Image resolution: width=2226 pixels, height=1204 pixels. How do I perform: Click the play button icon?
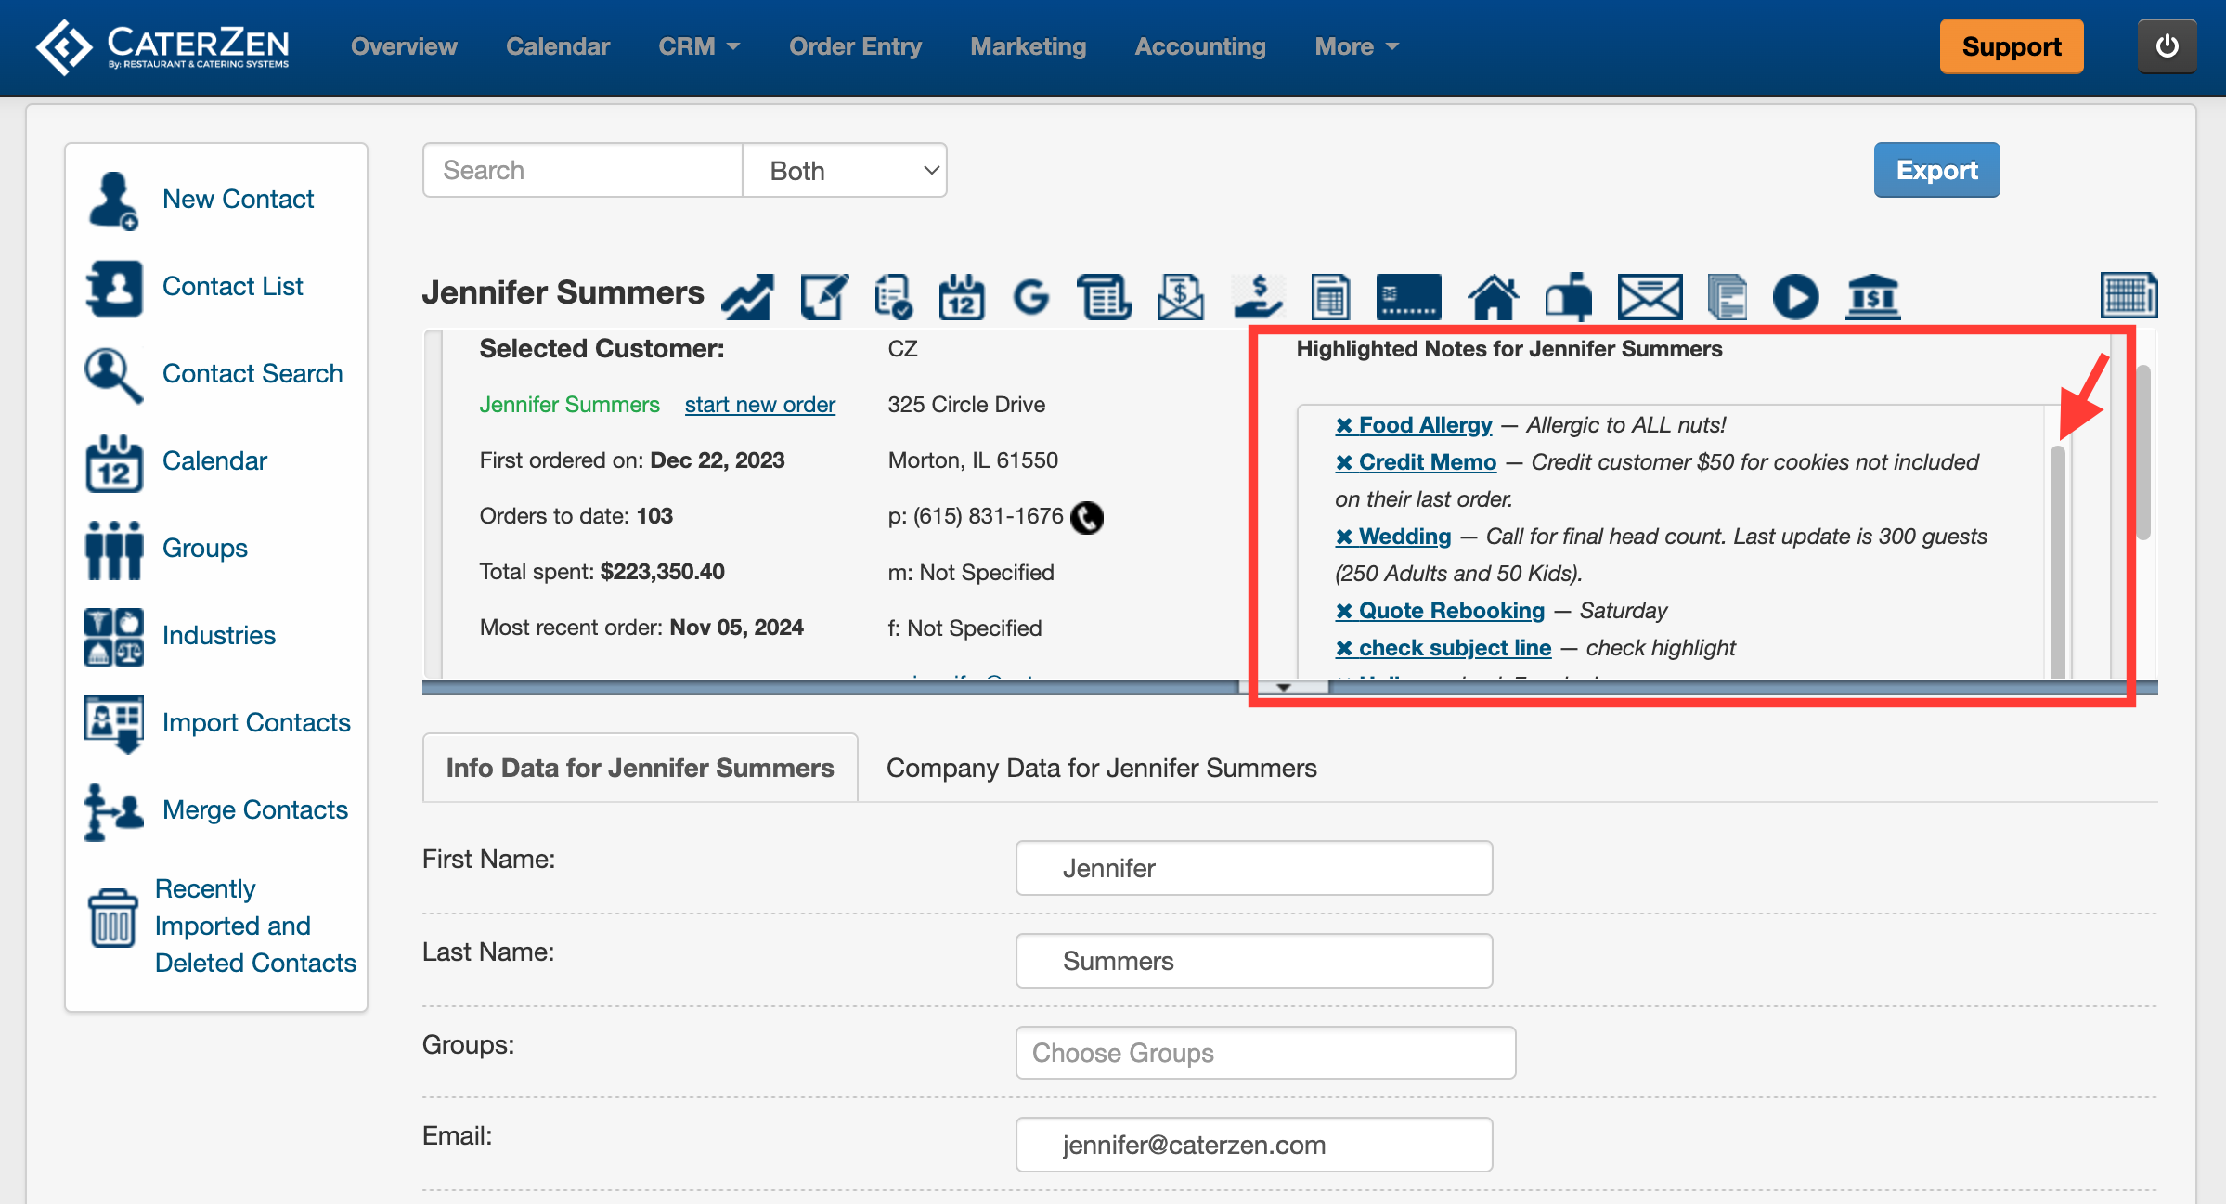click(1795, 297)
